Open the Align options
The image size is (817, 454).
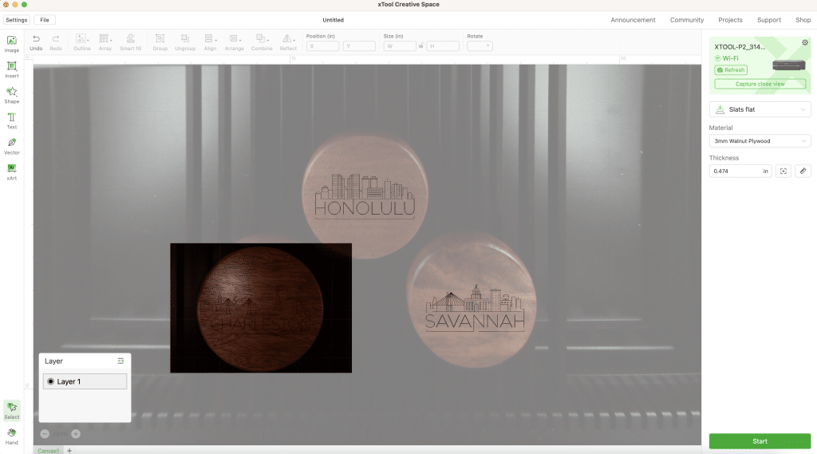click(x=210, y=42)
